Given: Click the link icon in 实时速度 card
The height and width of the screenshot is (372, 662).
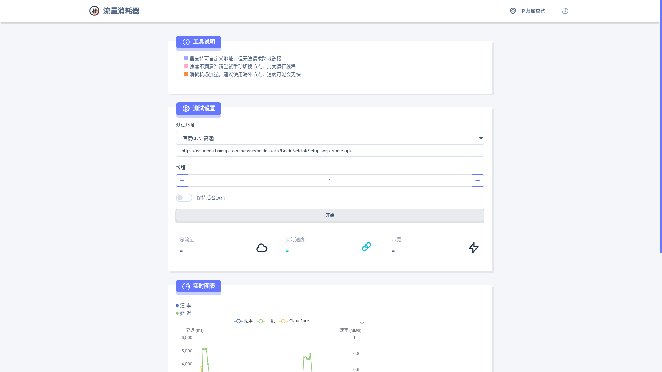Looking at the screenshot, I should [x=367, y=247].
